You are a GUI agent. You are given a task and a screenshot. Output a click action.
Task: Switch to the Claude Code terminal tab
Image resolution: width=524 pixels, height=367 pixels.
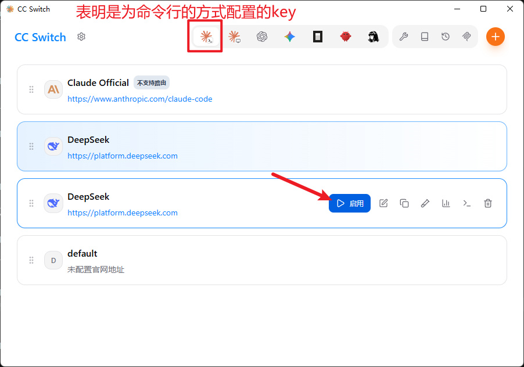(206, 37)
